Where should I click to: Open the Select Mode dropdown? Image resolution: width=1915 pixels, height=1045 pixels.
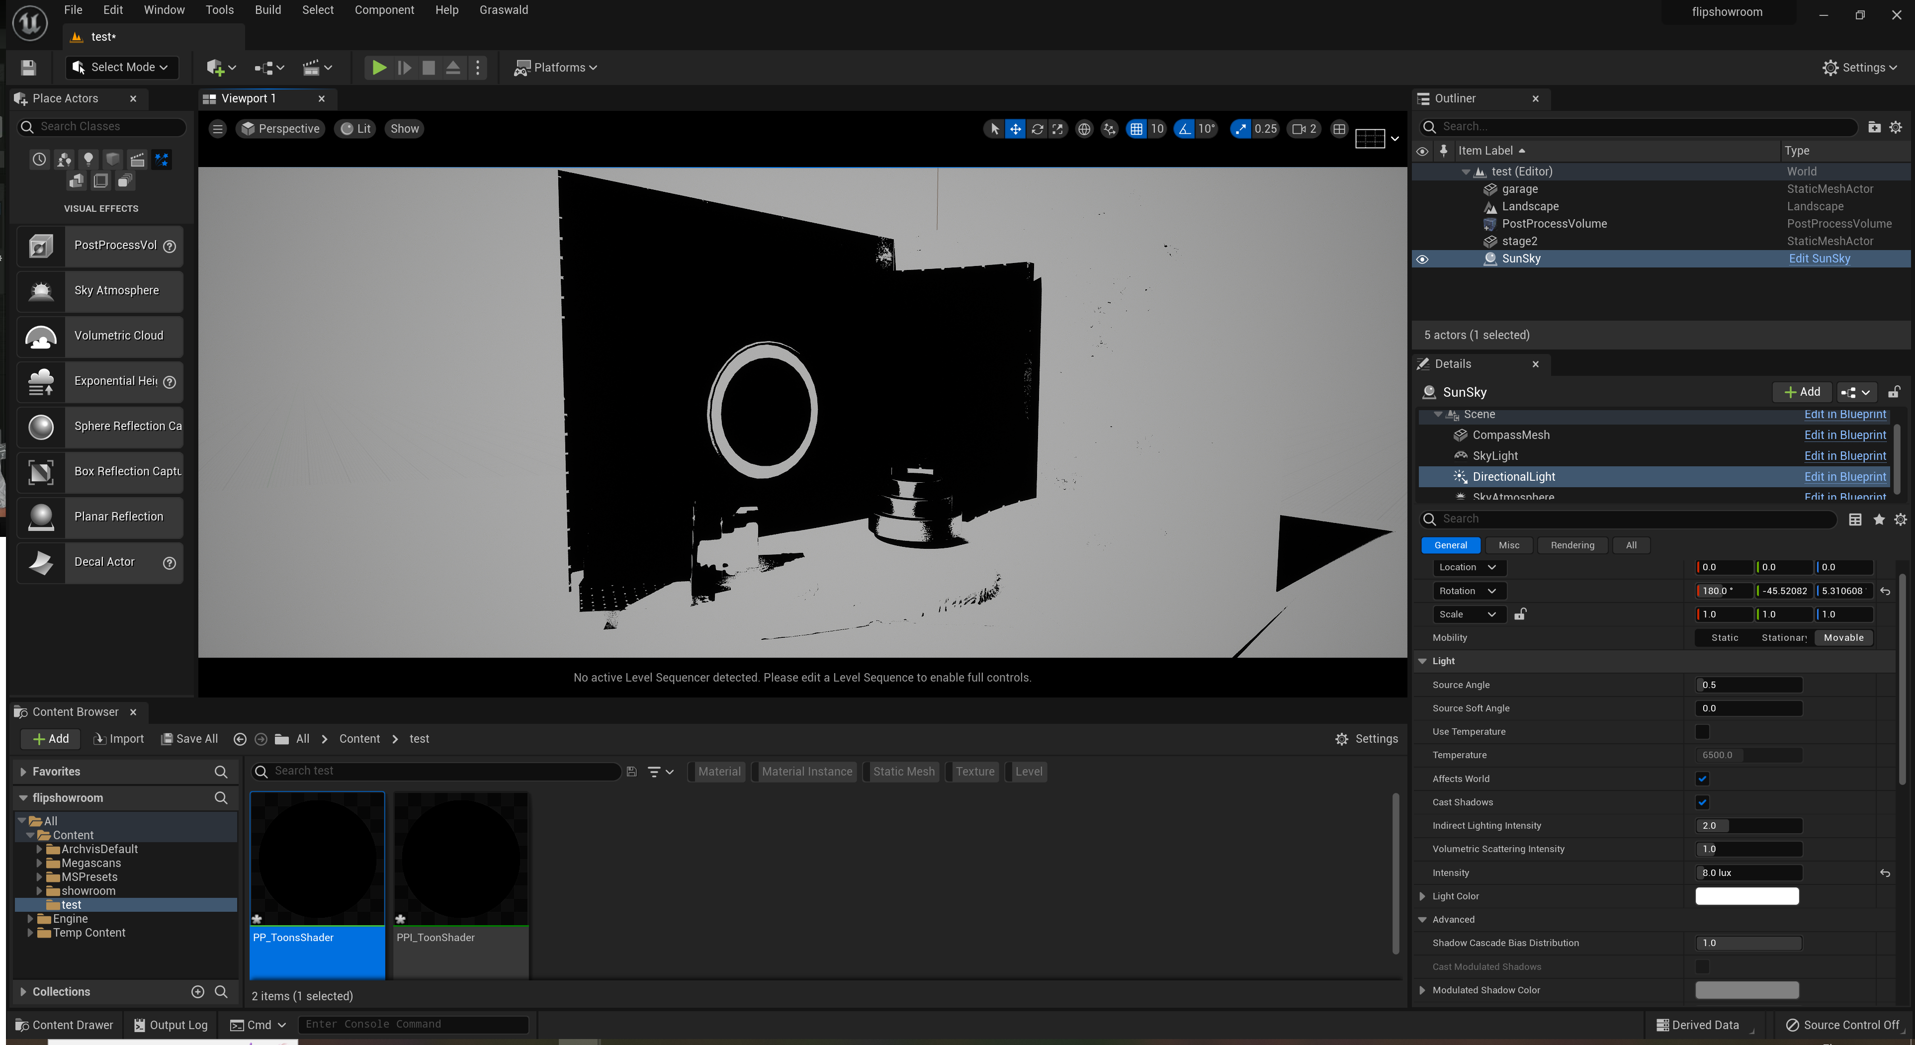pos(123,68)
